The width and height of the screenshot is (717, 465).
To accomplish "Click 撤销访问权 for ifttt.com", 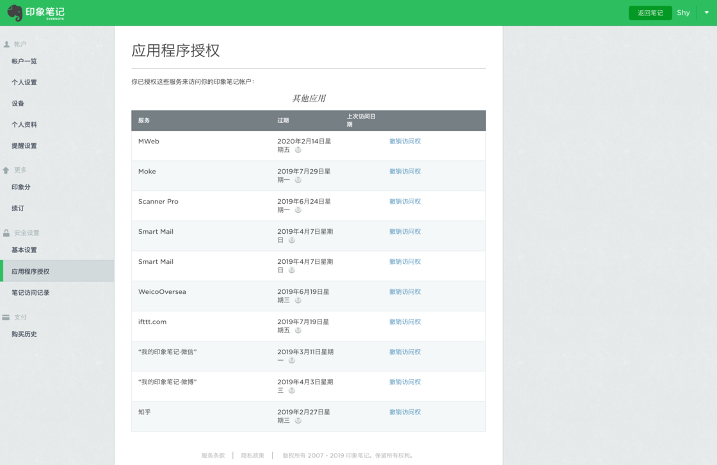I will 404,322.
